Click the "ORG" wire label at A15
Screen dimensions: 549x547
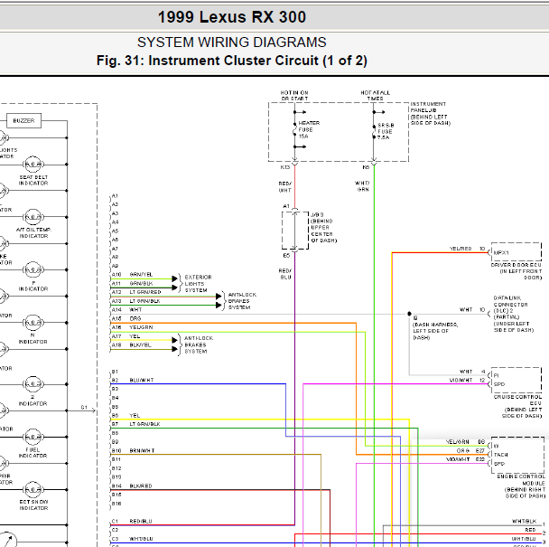tap(135, 318)
